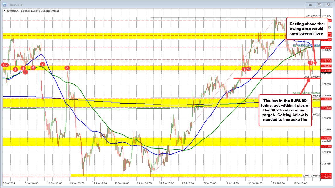Click the 'Getting above the swing area' annotation
This screenshot has width=335, height=188.
pyautogui.click(x=306, y=28)
